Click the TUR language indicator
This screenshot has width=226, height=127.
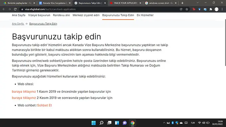point(193,123)
